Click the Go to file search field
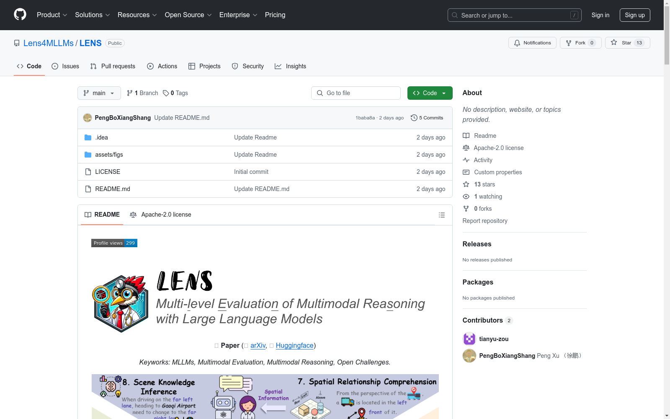 [356, 93]
